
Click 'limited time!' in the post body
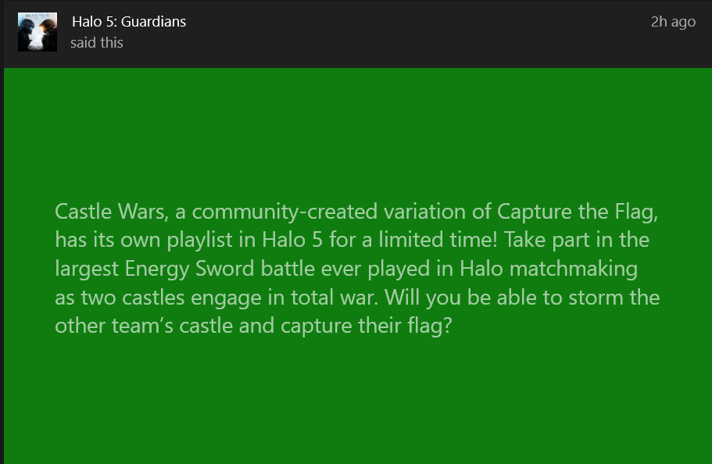point(438,240)
